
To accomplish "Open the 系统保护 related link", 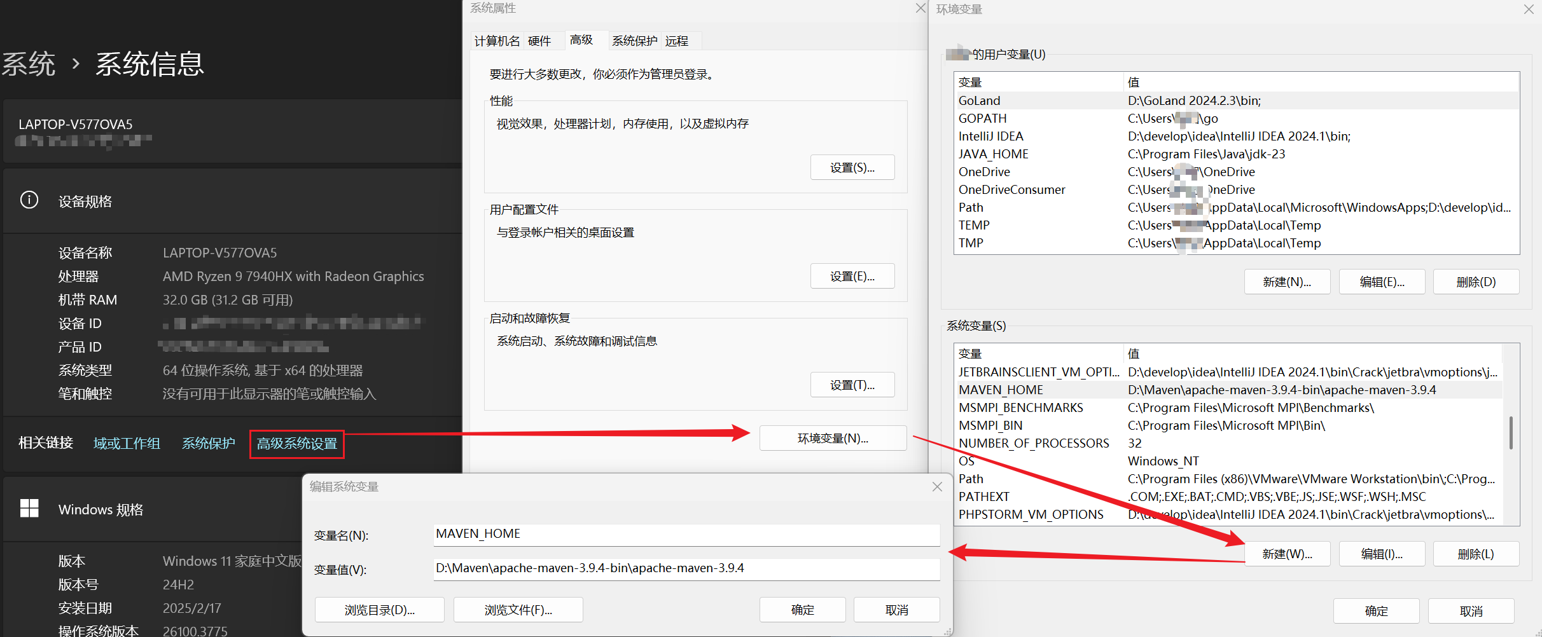I will pos(209,444).
